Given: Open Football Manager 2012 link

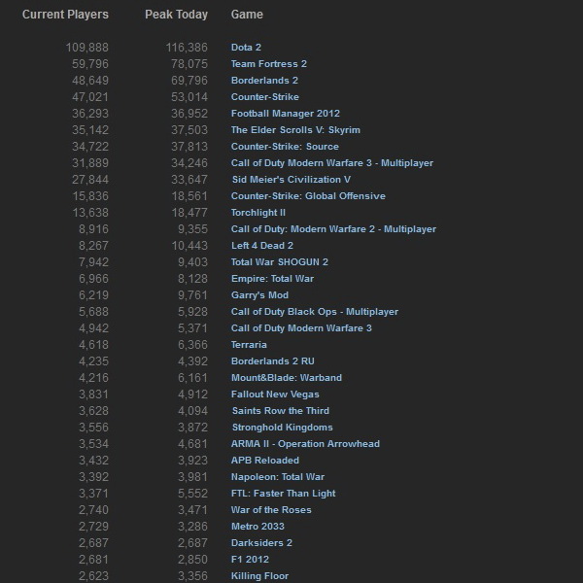Looking at the screenshot, I should point(285,114).
